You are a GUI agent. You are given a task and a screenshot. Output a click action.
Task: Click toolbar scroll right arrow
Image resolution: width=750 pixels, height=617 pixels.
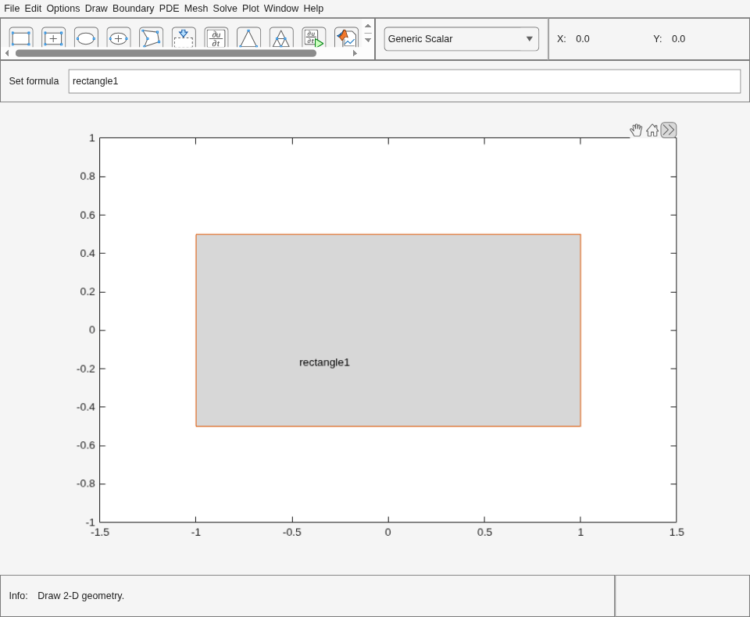(x=355, y=53)
